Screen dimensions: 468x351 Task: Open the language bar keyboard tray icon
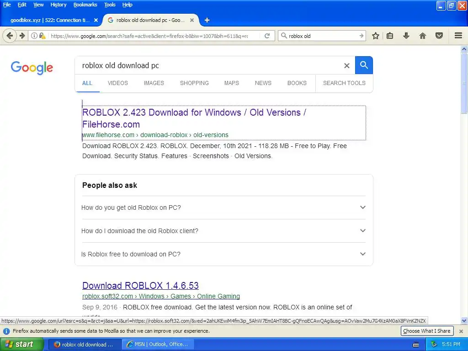point(416,345)
